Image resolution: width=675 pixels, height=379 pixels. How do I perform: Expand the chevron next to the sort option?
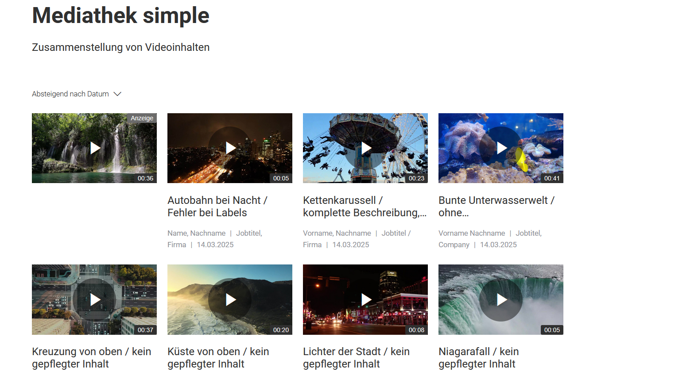(x=117, y=94)
